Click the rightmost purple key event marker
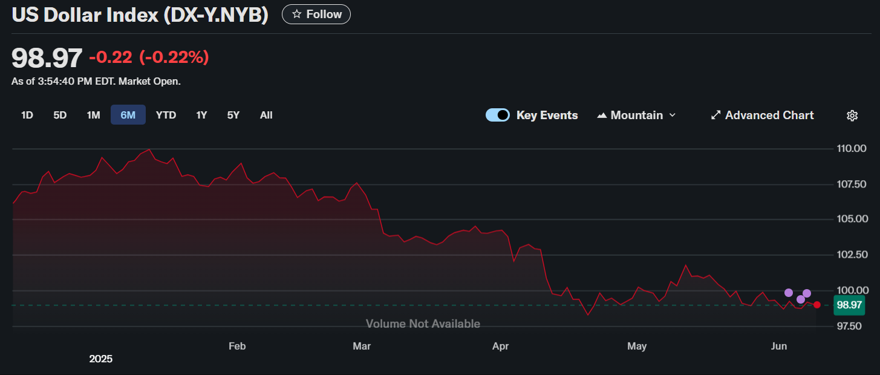This screenshot has width=880, height=375. pos(807,293)
